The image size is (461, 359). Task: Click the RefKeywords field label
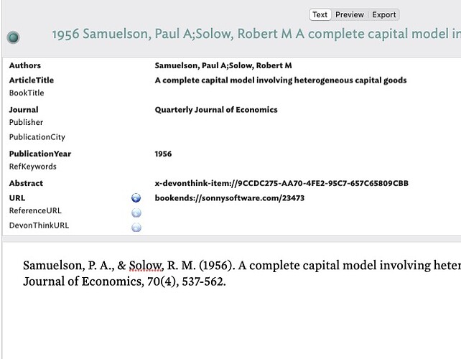pyautogui.click(x=32, y=167)
